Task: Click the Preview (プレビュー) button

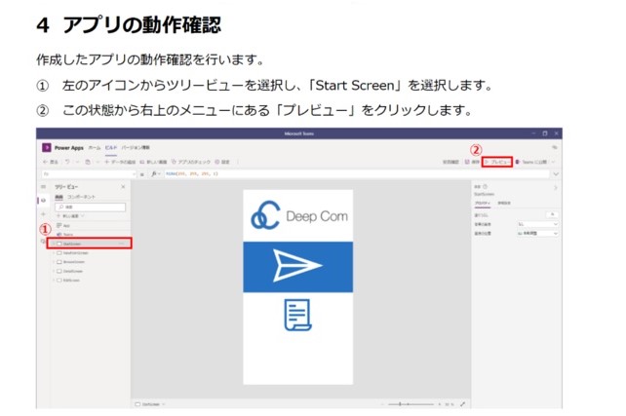Action: (497, 161)
